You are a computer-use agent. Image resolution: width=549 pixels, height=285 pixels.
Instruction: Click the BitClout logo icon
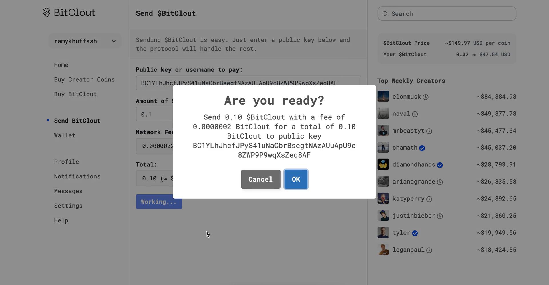47,13
